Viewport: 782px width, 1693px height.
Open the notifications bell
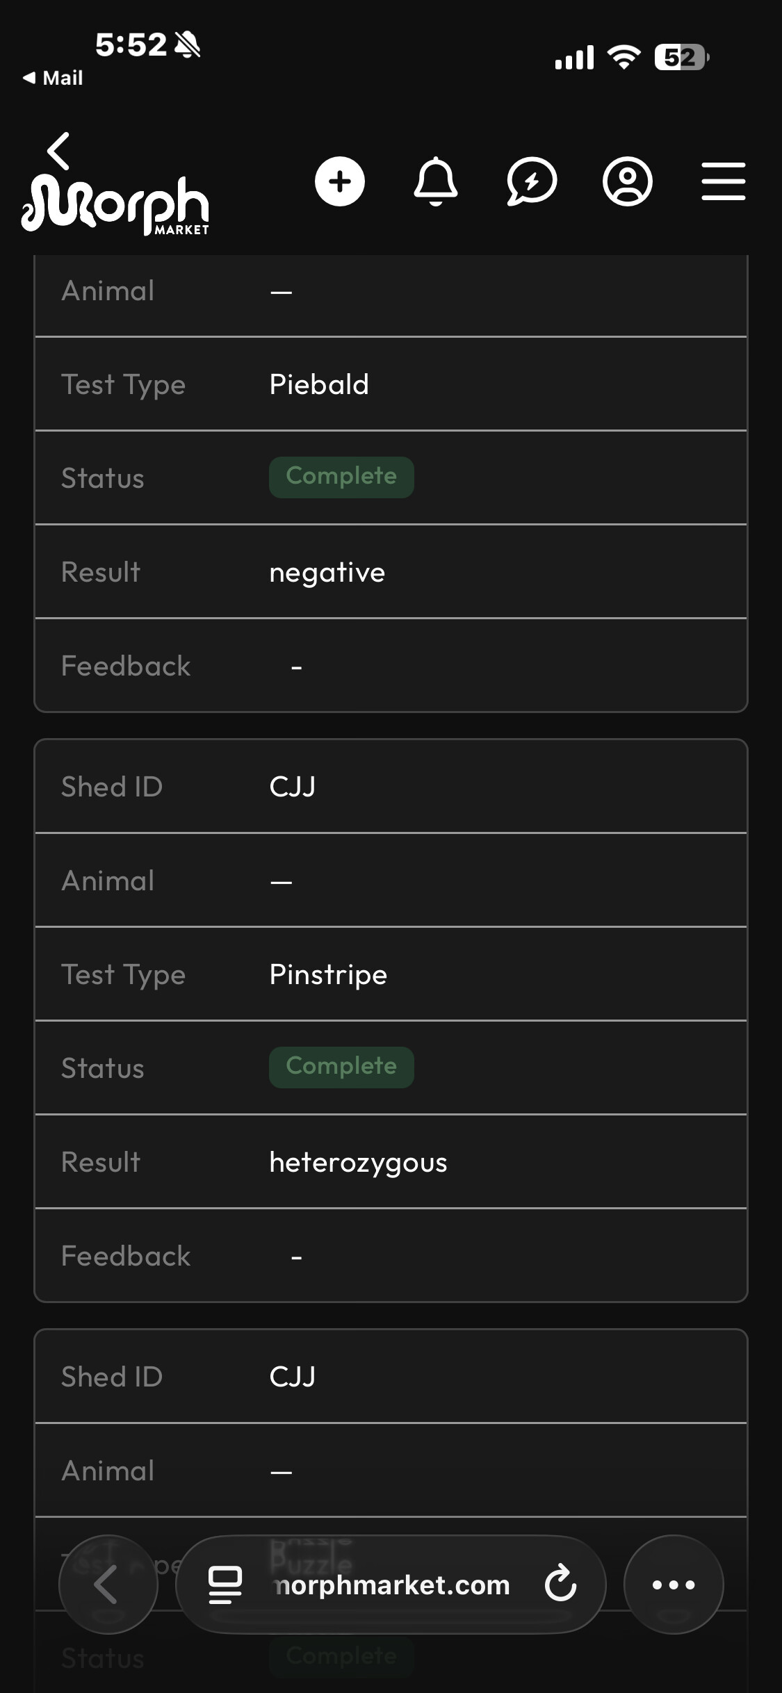[x=436, y=182]
